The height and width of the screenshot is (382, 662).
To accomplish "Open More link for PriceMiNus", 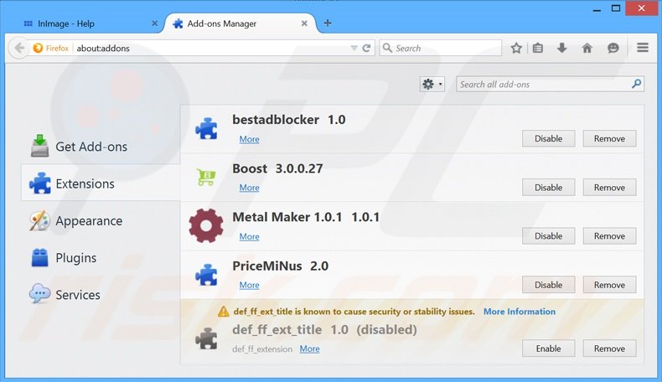I will point(249,286).
